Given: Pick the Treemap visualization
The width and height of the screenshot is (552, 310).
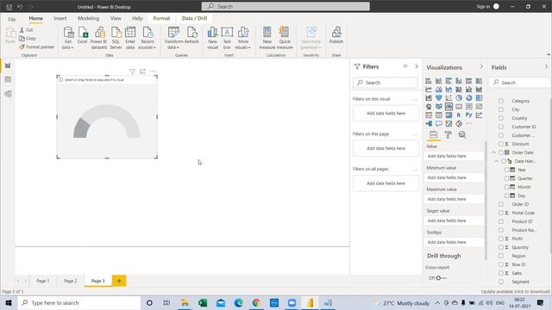Looking at the screenshot, I should [480, 98].
